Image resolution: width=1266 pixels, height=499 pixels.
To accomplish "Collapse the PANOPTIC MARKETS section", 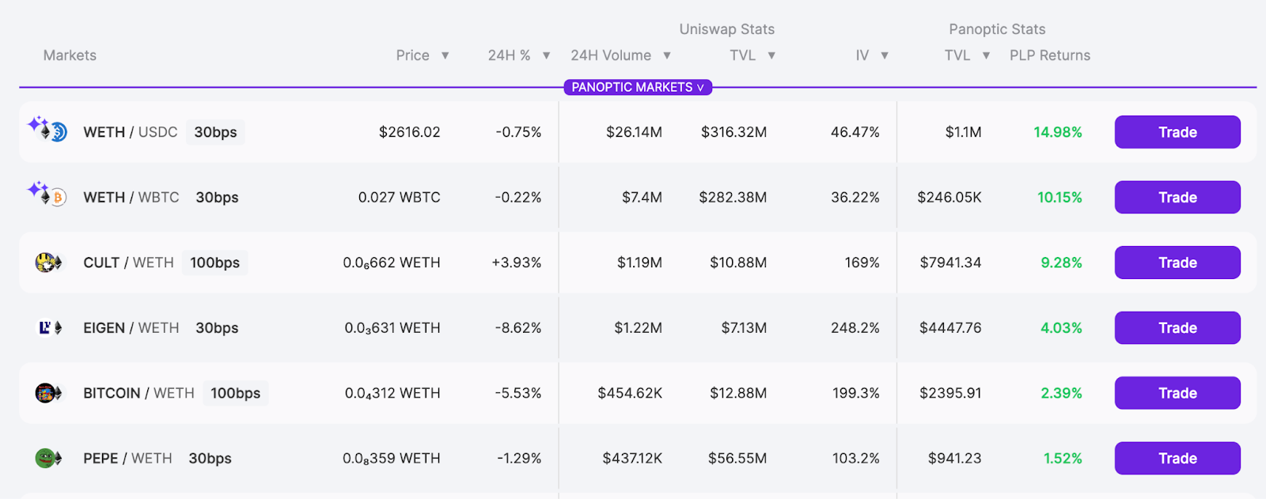I will pyautogui.click(x=638, y=87).
